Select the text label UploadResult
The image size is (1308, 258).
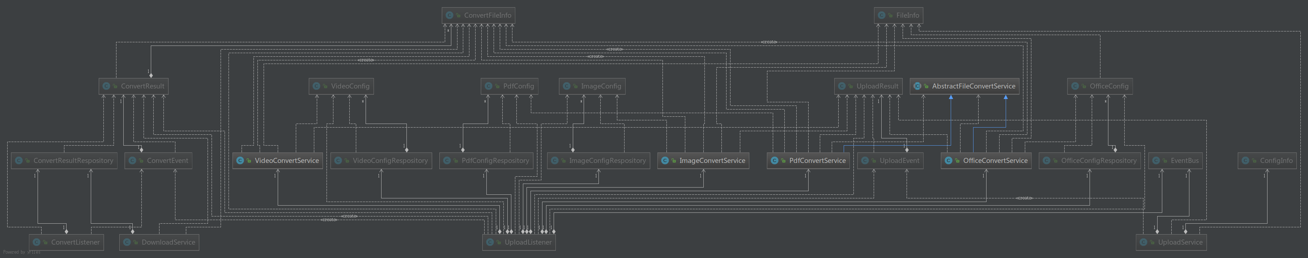(x=877, y=86)
